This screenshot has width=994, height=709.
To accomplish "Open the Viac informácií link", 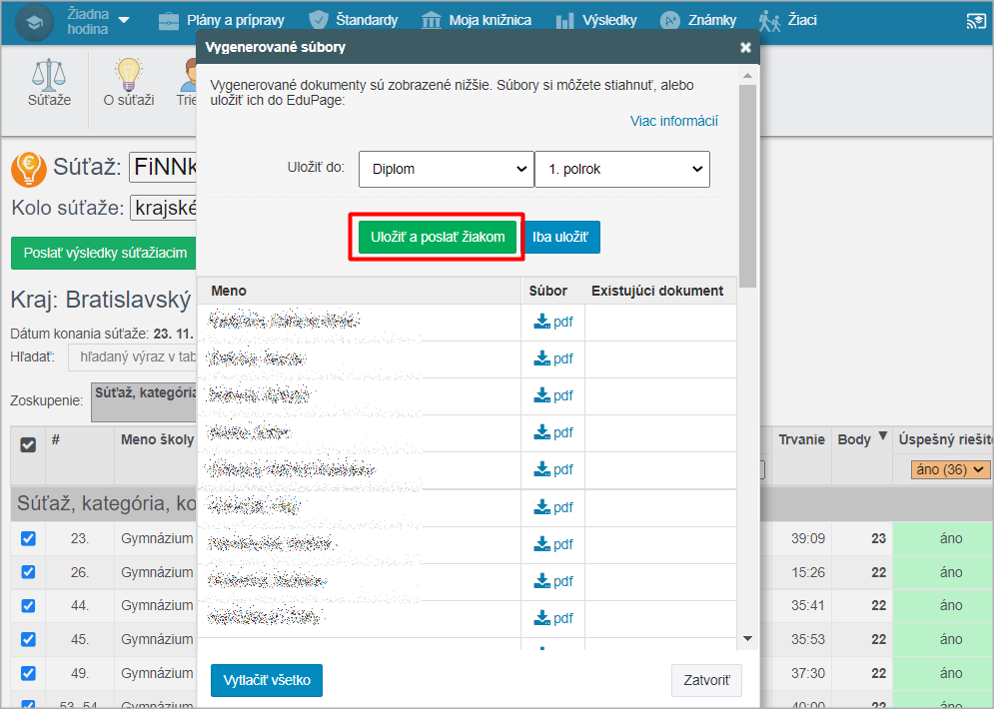I will click(673, 121).
